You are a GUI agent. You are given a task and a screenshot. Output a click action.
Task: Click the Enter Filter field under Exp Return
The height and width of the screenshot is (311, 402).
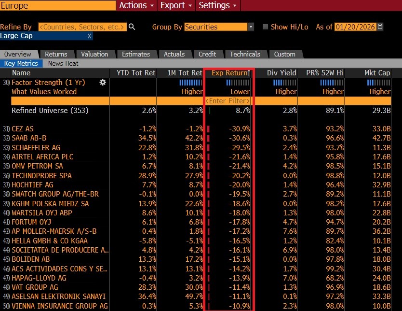[x=228, y=101]
